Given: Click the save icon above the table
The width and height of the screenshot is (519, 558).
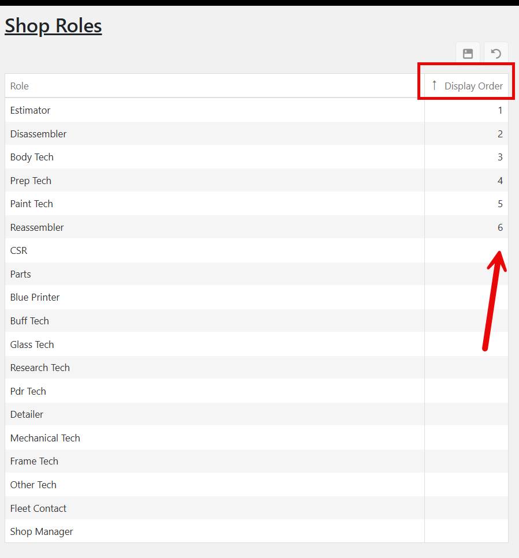Looking at the screenshot, I should click(468, 54).
